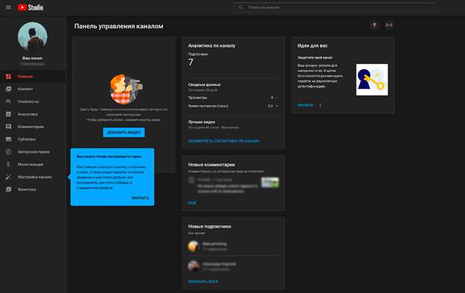Image resolution: width=465 pixels, height=293 pixels.
Task: Open ПОСМОТРЕТЬ СТАТИСТИКУ ПО КАНАЛУ link
Action: pyautogui.click(x=224, y=142)
